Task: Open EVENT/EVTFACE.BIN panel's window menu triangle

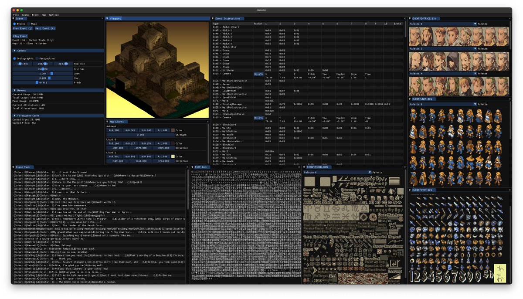Action: [410, 18]
